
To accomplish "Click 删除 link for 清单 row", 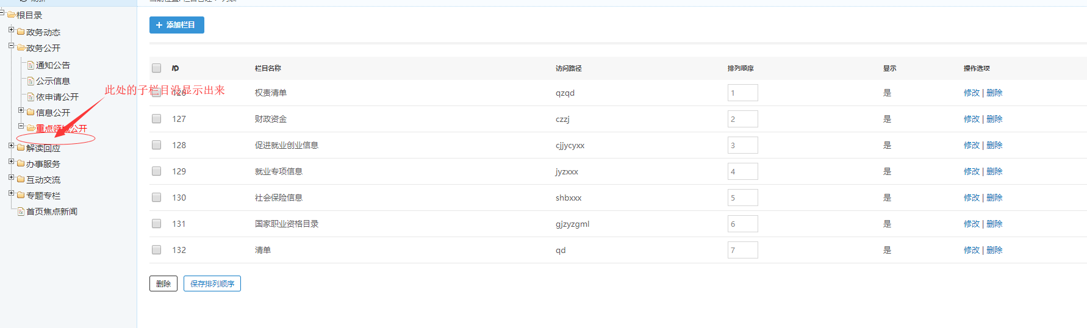I will point(994,250).
